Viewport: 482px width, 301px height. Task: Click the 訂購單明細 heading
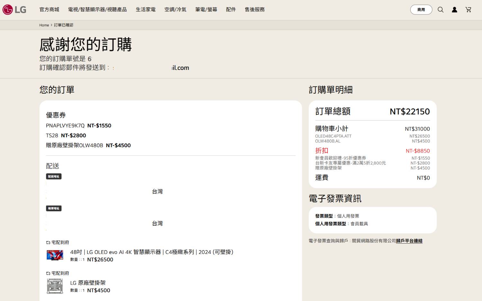[x=330, y=90]
